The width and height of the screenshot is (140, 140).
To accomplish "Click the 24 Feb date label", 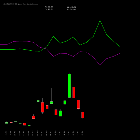I will (24, 133).
